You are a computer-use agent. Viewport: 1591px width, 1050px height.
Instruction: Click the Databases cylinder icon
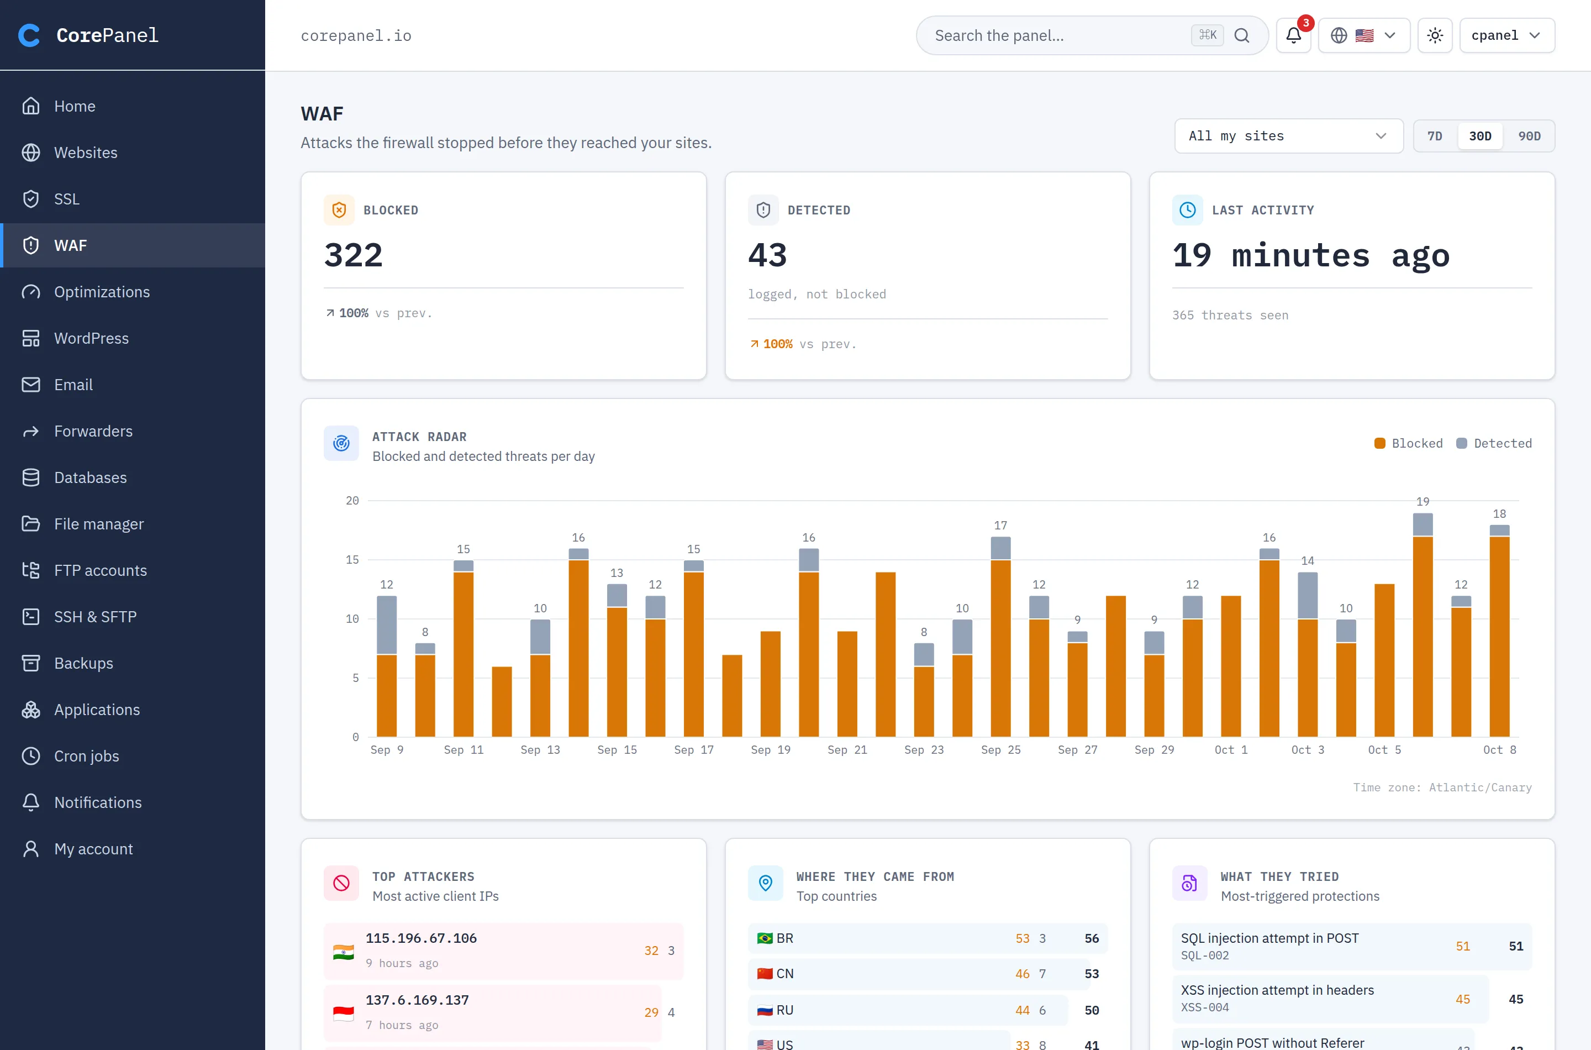pos(31,477)
